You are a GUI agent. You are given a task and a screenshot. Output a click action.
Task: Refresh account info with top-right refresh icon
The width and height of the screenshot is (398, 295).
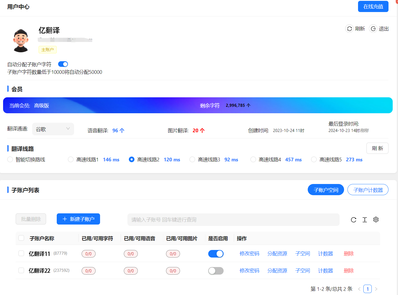pos(349,28)
